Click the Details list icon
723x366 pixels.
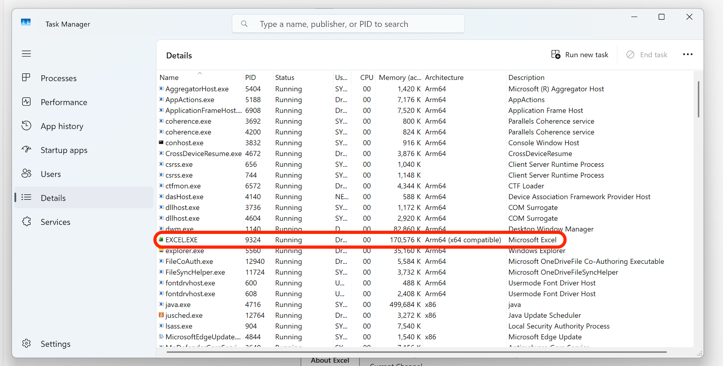coord(26,198)
